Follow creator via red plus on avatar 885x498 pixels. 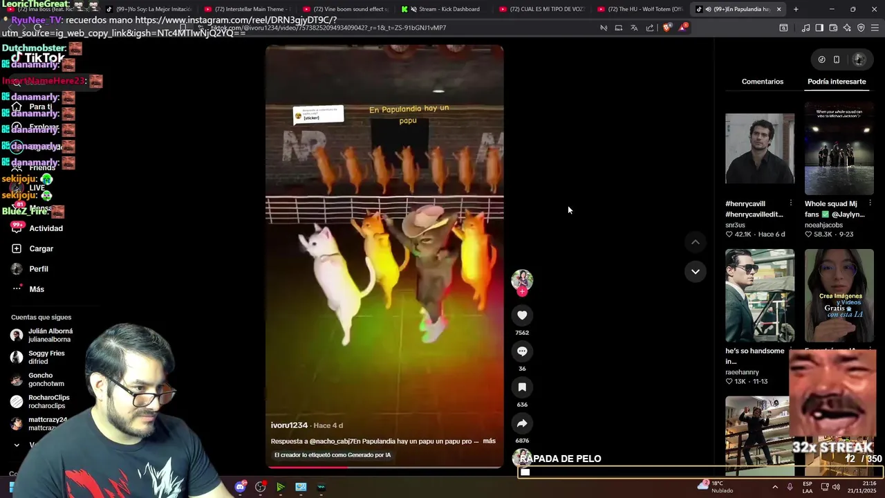[x=522, y=292]
